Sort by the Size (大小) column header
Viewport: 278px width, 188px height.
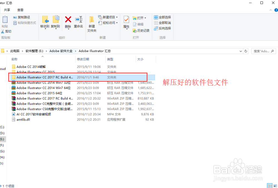click(140, 59)
